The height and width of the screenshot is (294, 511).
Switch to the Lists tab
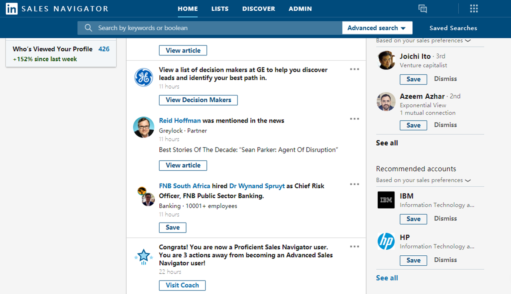coord(220,9)
